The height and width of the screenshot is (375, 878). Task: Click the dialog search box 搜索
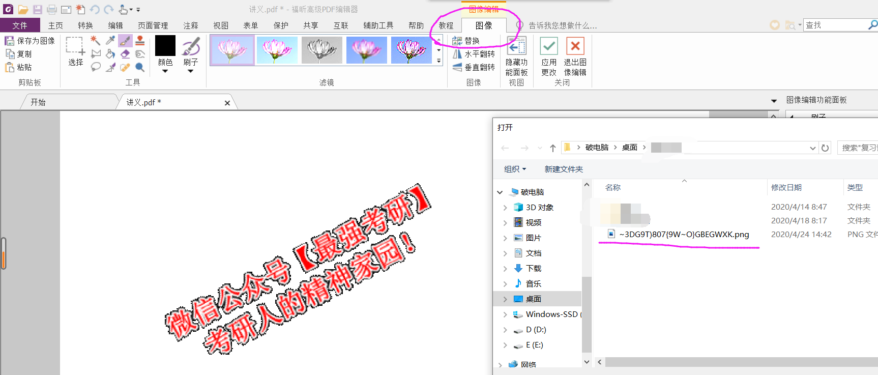point(858,148)
